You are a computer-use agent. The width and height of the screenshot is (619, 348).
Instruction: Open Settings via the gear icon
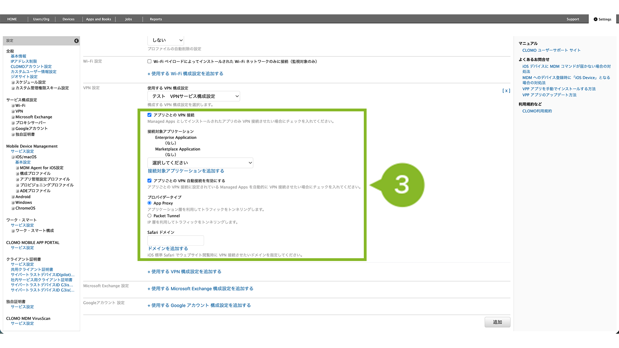point(596,19)
